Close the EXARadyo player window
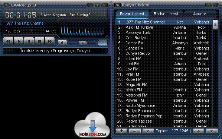 (104, 5)
